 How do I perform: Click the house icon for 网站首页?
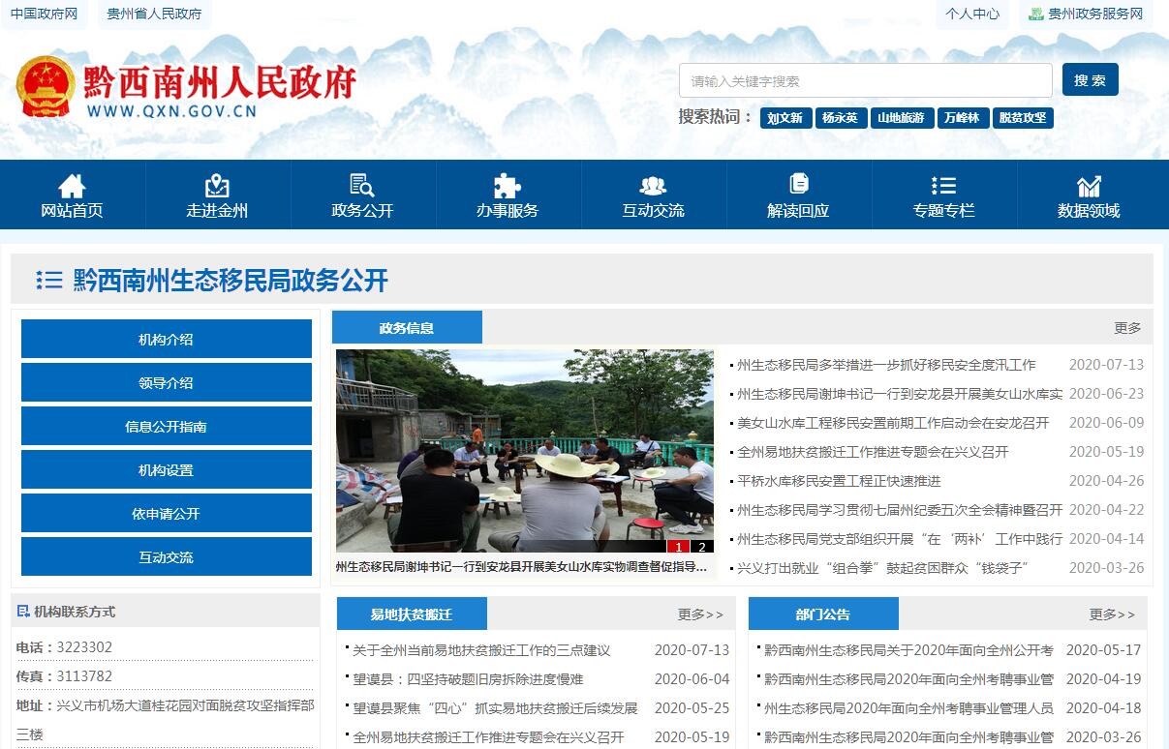[72, 186]
